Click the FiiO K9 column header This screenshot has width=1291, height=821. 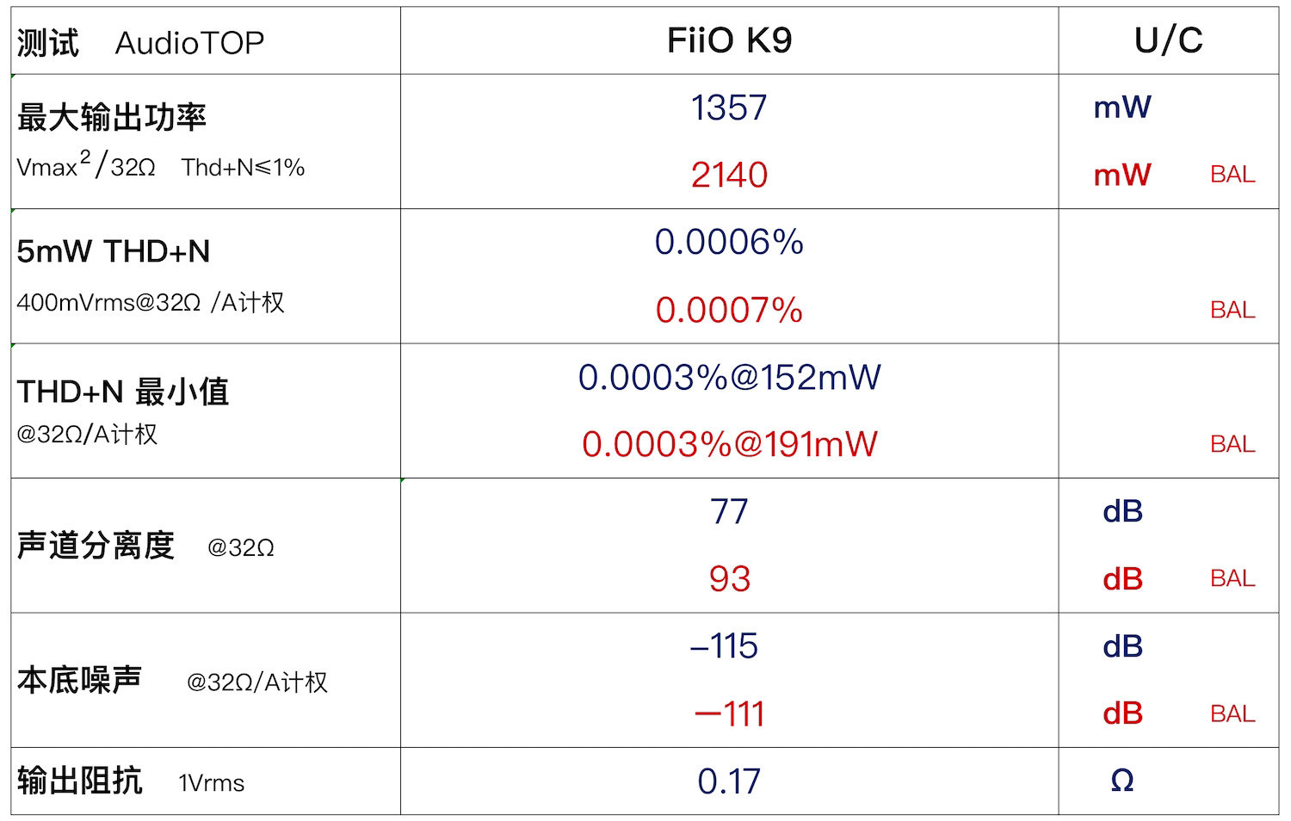729,40
